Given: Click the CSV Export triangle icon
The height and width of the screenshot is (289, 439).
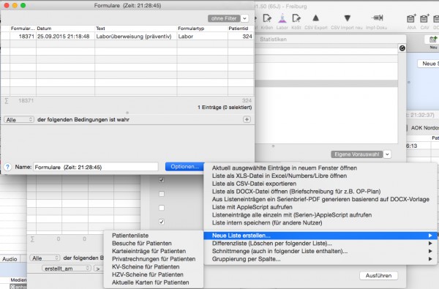Looking at the screenshot, I should tap(316, 18).
